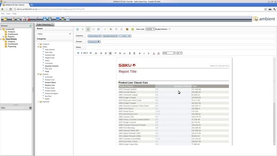Click the icon in the Files panel header
Image resolution: width=277 pixels, height=156 pixels.
pos(30,108)
